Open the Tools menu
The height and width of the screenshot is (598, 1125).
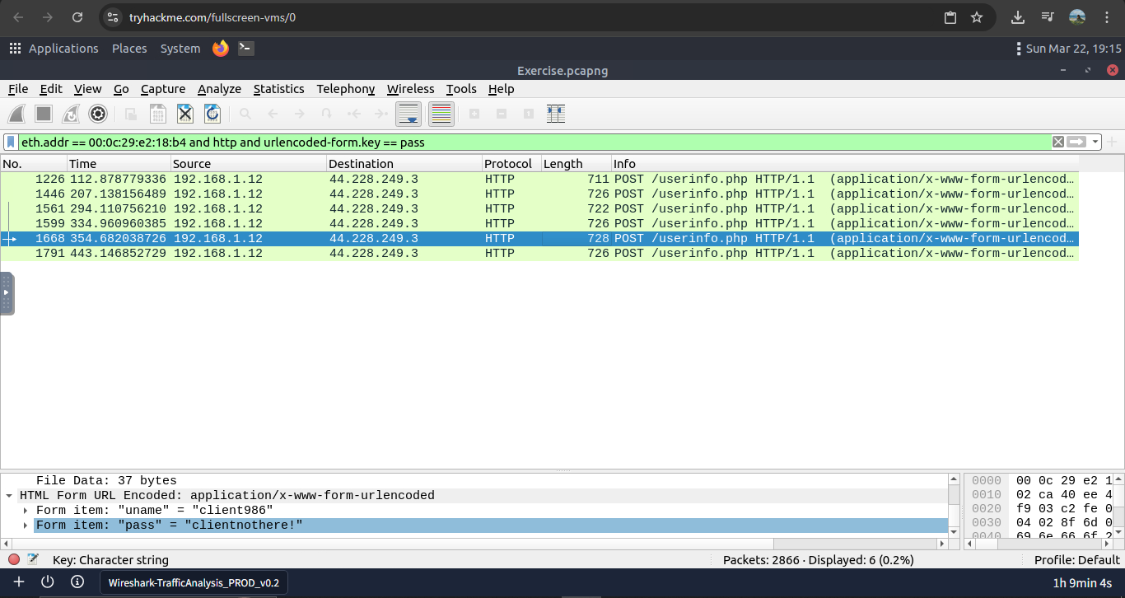coord(461,89)
